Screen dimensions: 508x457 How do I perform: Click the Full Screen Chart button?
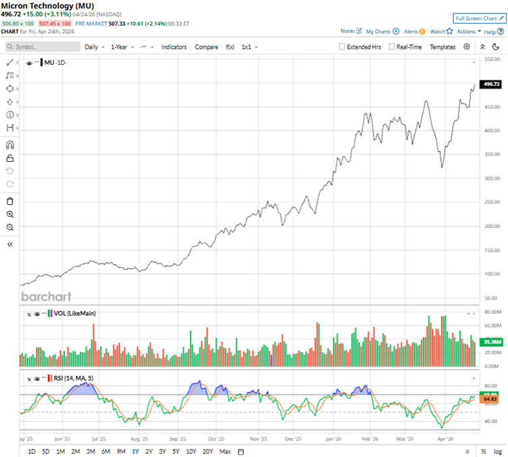(x=480, y=18)
